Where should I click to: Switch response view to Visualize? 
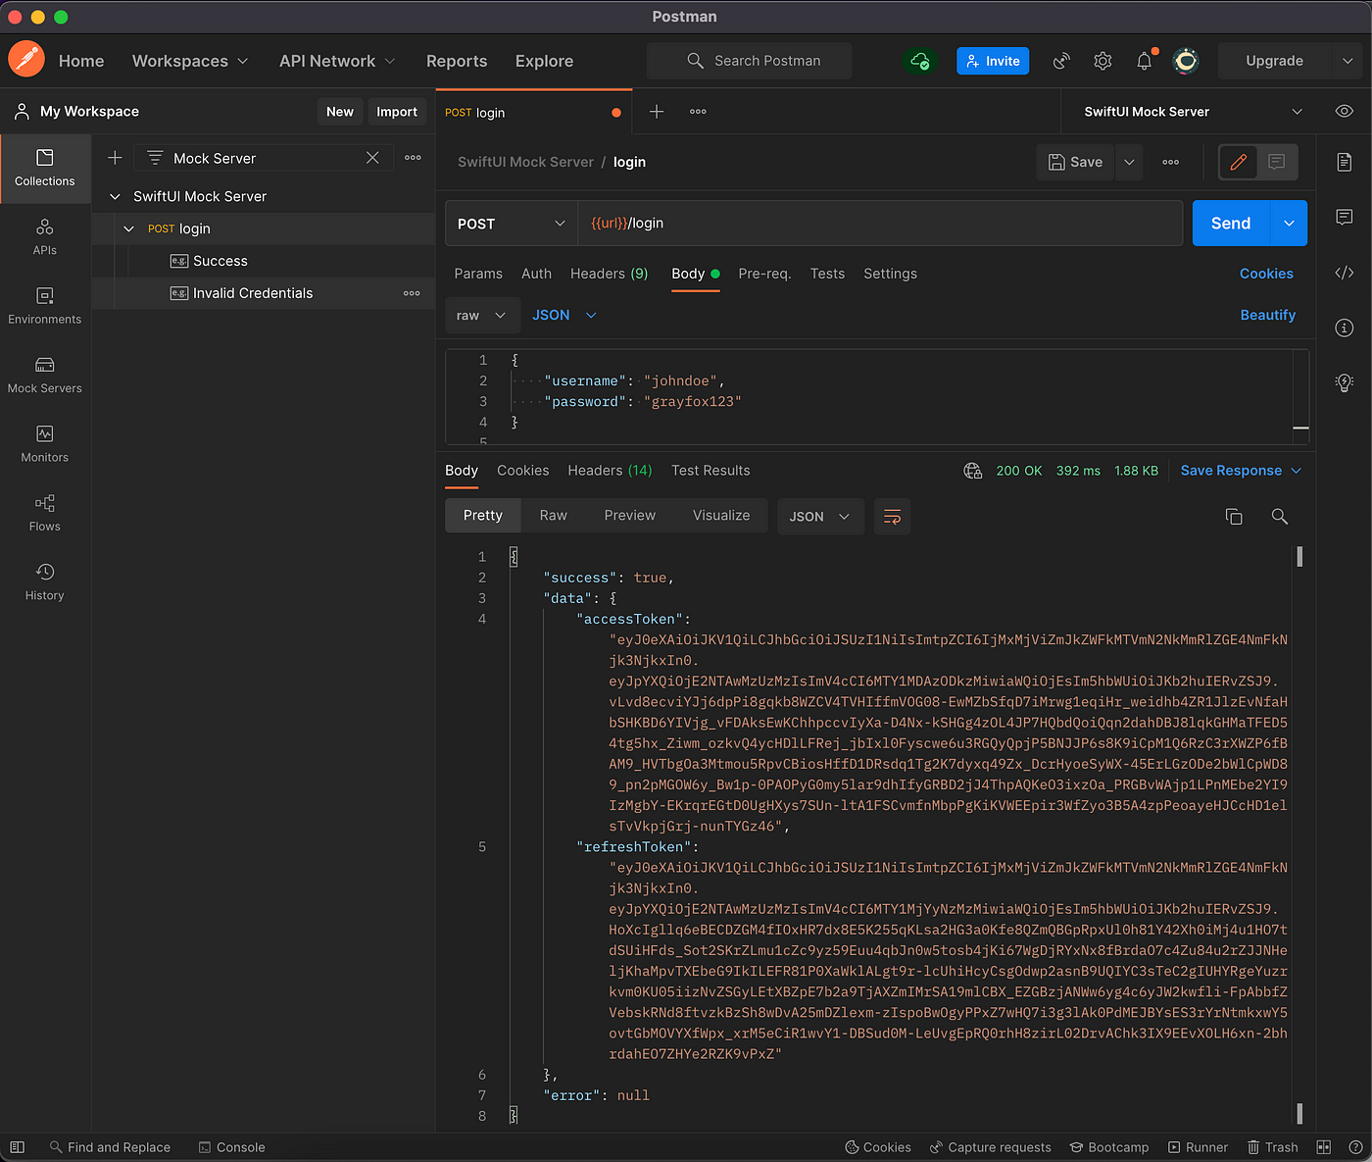click(721, 516)
